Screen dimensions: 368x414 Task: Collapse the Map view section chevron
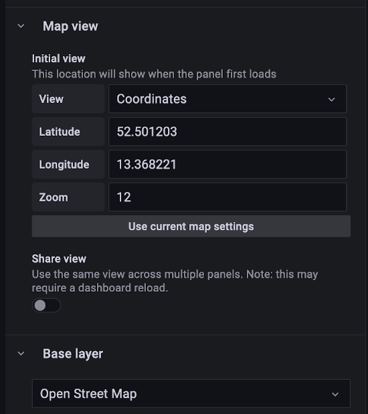pyautogui.click(x=21, y=26)
